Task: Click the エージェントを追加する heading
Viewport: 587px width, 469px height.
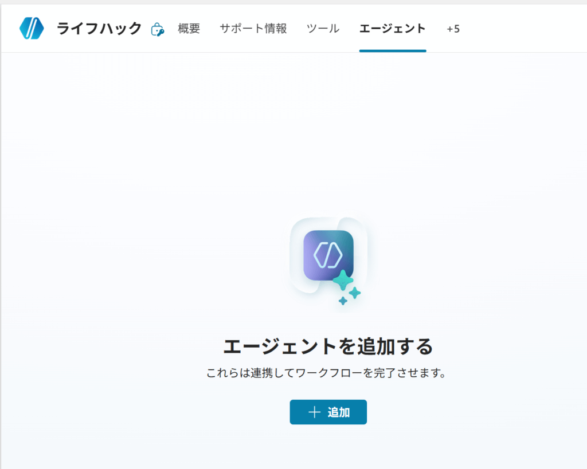Action: point(327,346)
